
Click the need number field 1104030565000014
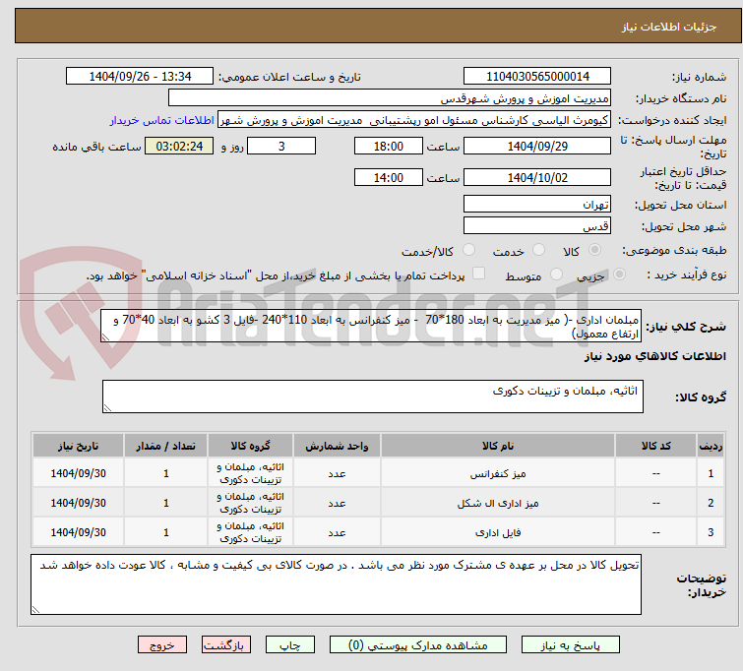pos(537,77)
